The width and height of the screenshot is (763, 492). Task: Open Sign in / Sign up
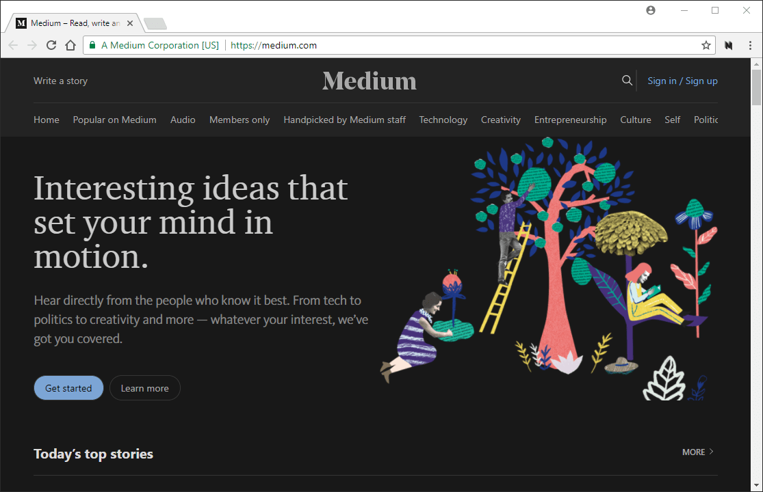pyautogui.click(x=682, y=81)
